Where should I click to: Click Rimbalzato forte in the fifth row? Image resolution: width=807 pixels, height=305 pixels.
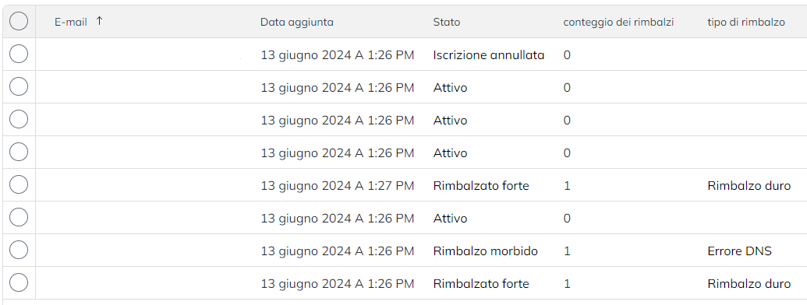click(x=481, y=186)
